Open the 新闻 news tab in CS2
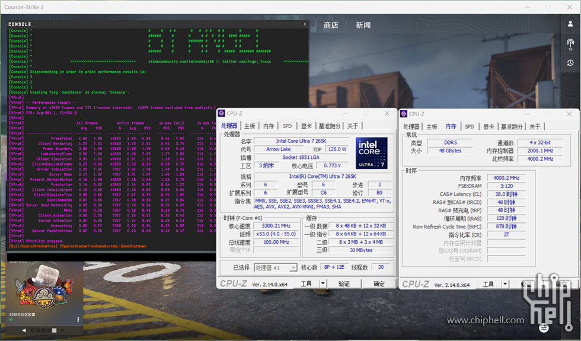Image resolution: width=581 pixels, height=341 pixels. [363, 25]
